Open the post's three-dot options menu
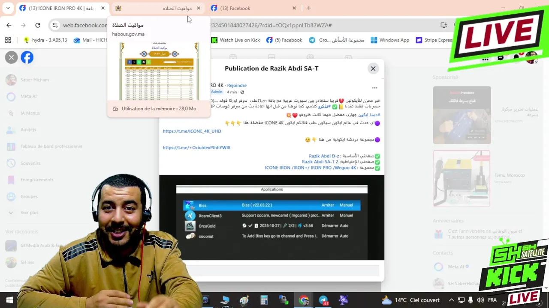The image size is (549, 308). click(x=375, y=88)
